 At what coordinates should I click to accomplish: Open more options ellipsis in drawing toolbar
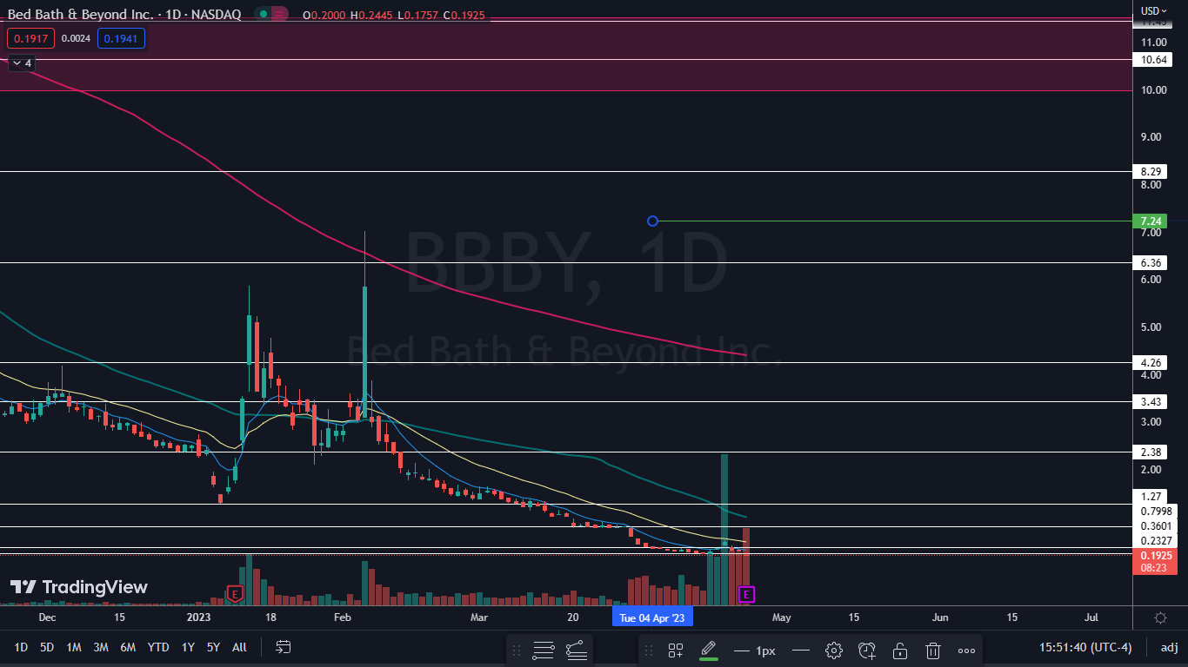coord(966,650)
